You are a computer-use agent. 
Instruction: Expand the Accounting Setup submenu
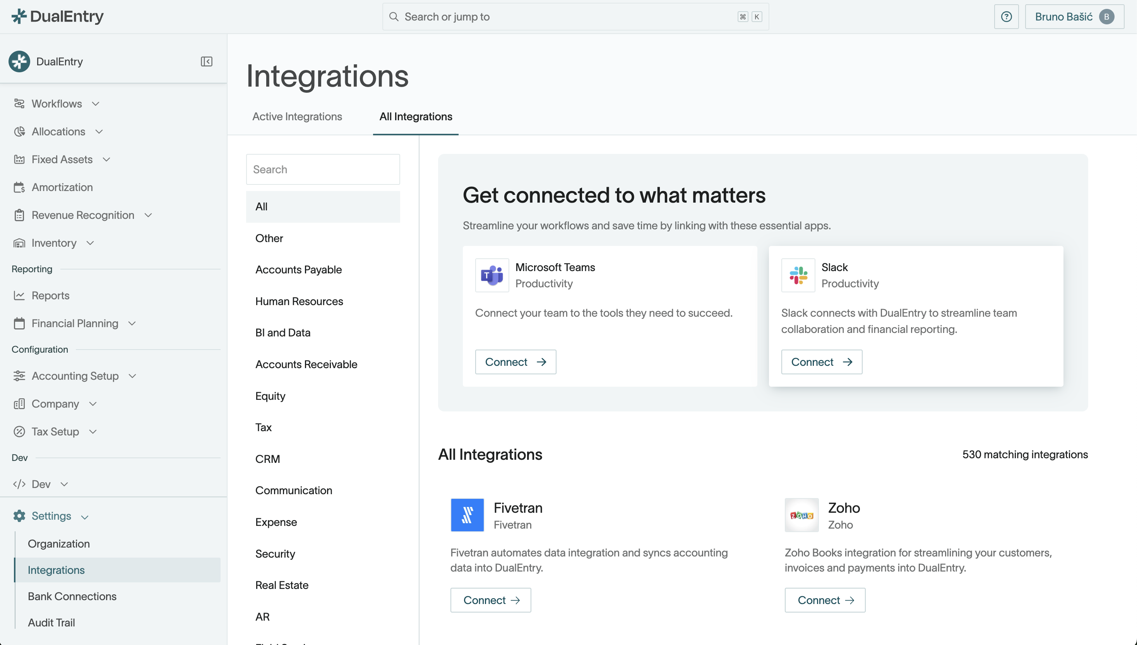[x=132, y=376]
